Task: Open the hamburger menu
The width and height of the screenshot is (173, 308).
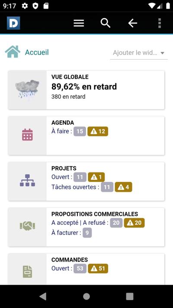Action: pos(79,23)
